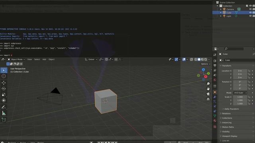Image resolution: width=255 pixels, height=143 pixels.
Task: Toggle lock on Rotation X
Action: pos(249,82)
